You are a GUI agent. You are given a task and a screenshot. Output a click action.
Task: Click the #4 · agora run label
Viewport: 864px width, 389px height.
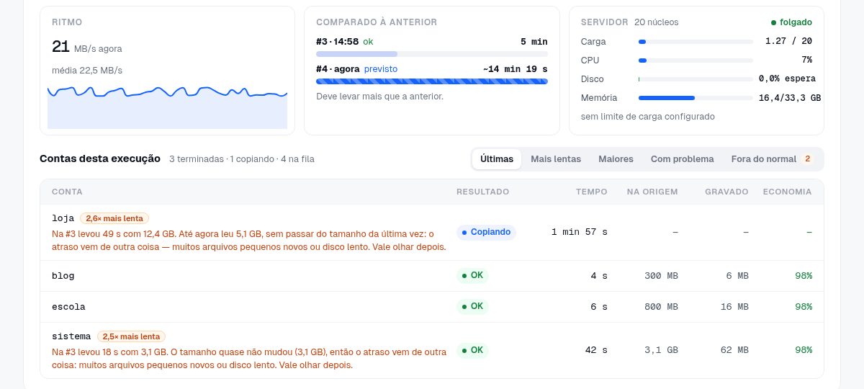coord(338,69)
